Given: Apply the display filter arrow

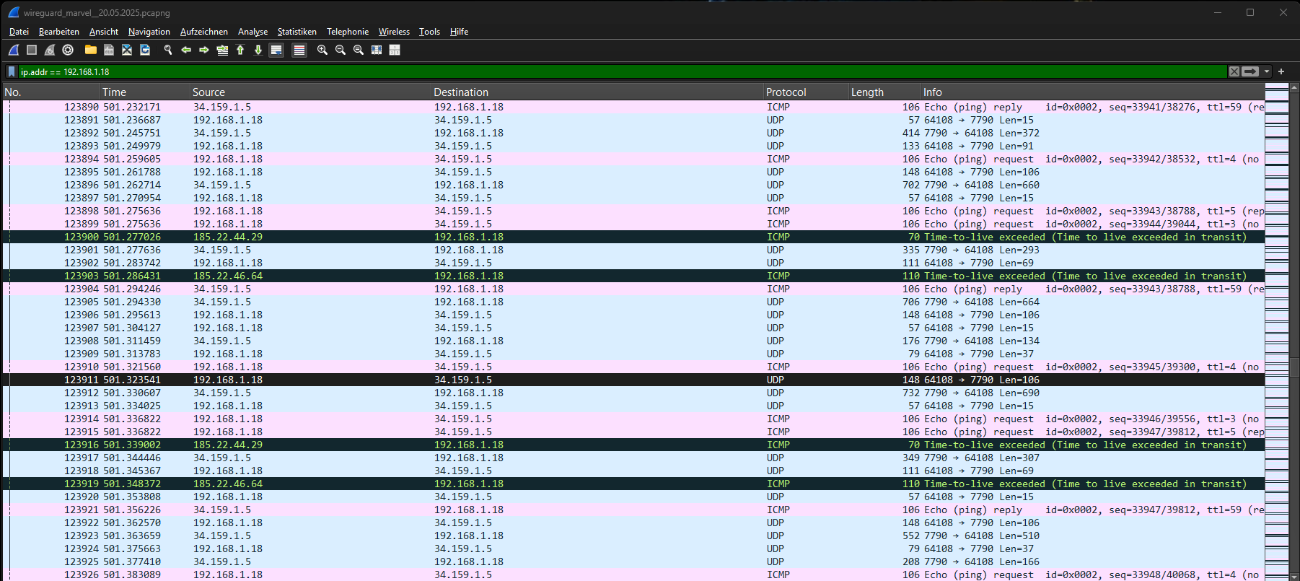Looking at the screenshot, I should pyautogui.click(x=1250, y=71).
